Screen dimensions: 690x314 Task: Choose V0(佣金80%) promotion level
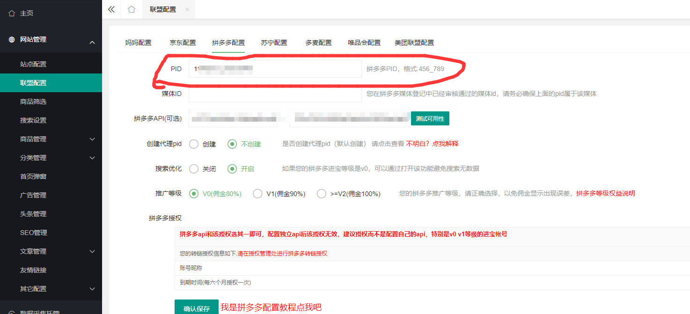[194, 194]
